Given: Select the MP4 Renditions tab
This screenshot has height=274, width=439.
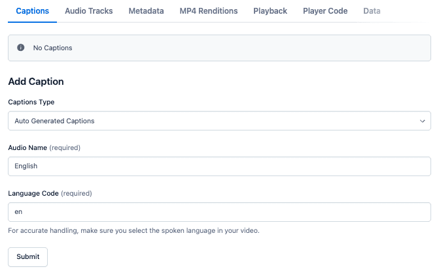Looking at the screenshot, I should coord(209,11).
